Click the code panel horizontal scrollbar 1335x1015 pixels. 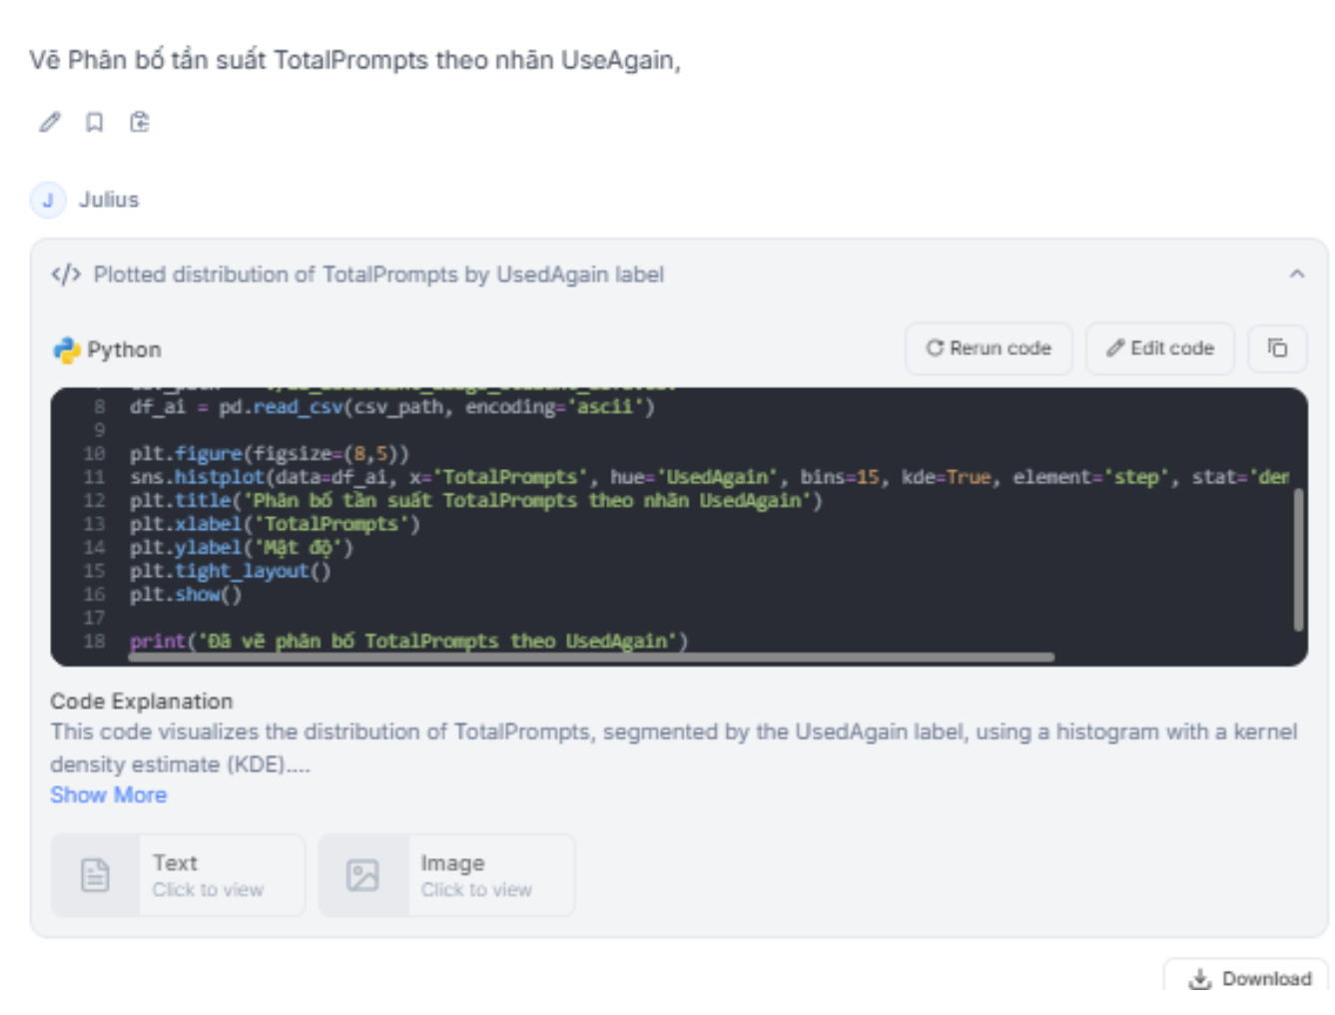click(589, 657)
